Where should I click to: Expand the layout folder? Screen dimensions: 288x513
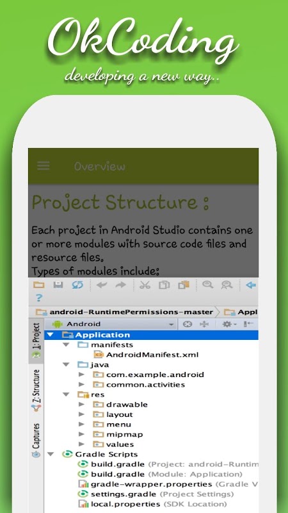(82, 414)
